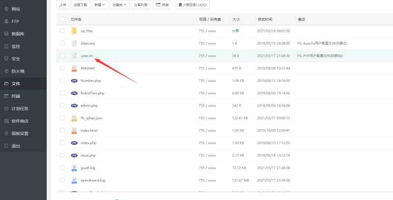The image size is (393, 200).
Task: Sort by 修改时间 column header
Action: (265, 20)
